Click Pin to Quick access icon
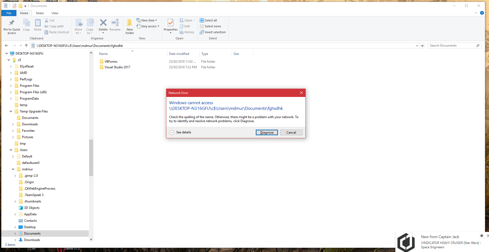The image size is (489, 252). (x=12, y=23)
